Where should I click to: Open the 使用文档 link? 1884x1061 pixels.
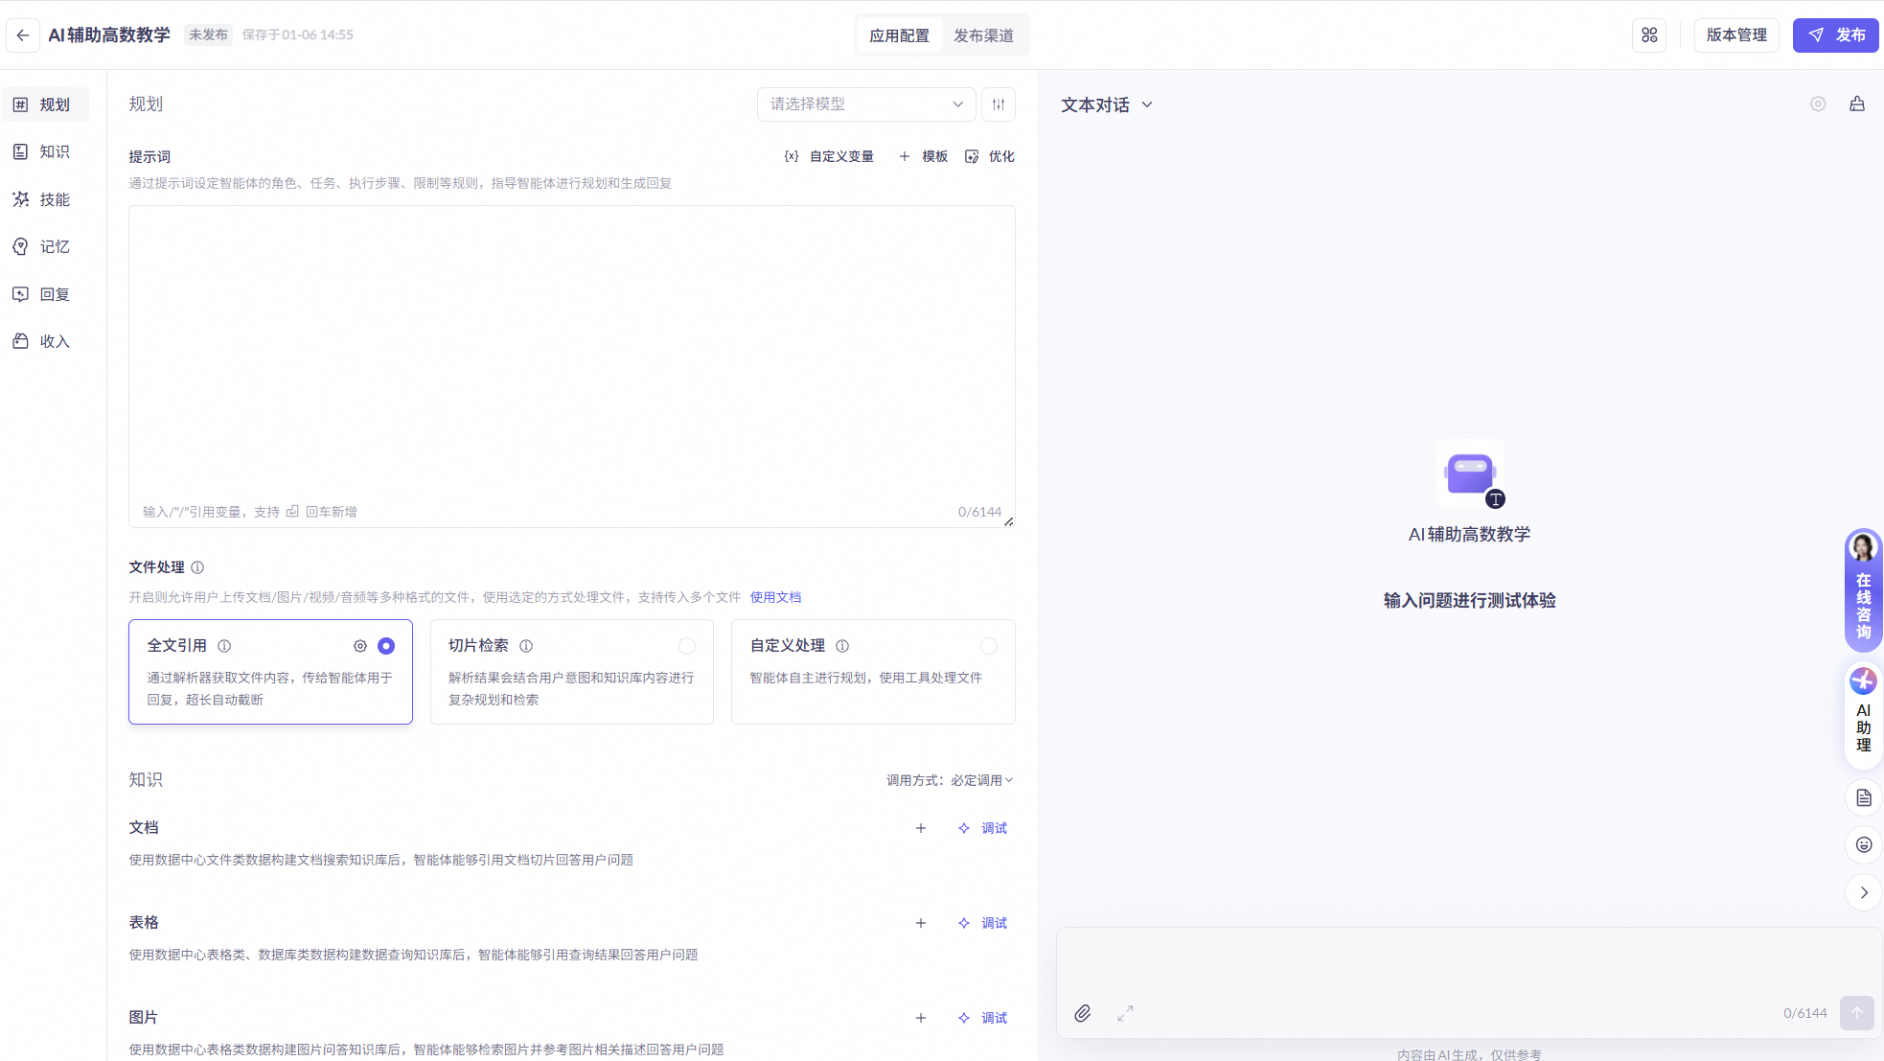tap(775, 597)
